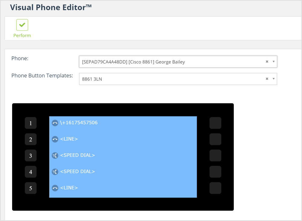Screen dimensions: 302x221
Task: Clear the 8861 3LN template selection
Action: (267, 78)
